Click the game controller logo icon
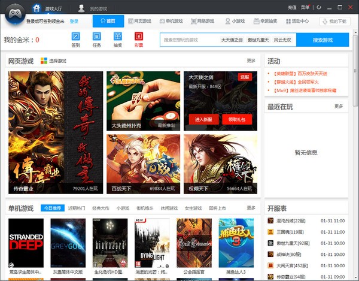This screenshot has height=281, width=359. [15, 14]
